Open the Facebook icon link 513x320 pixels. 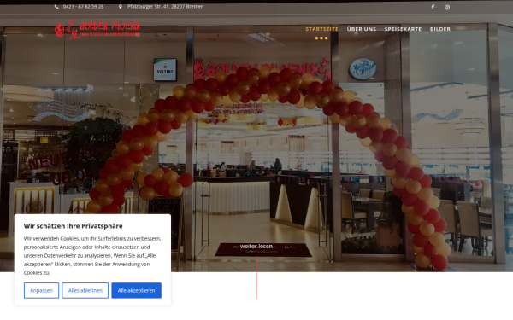coord(433,7)
